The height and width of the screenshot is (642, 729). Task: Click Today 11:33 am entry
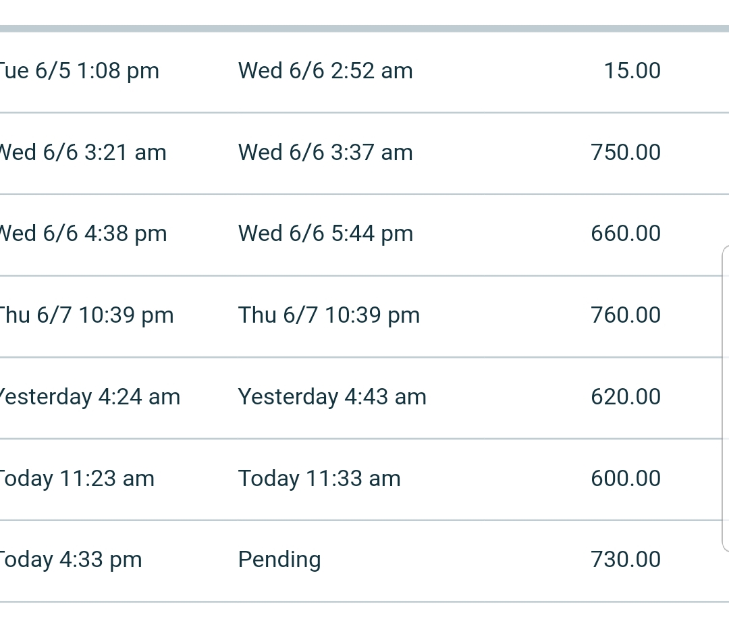tap(319, 479)
